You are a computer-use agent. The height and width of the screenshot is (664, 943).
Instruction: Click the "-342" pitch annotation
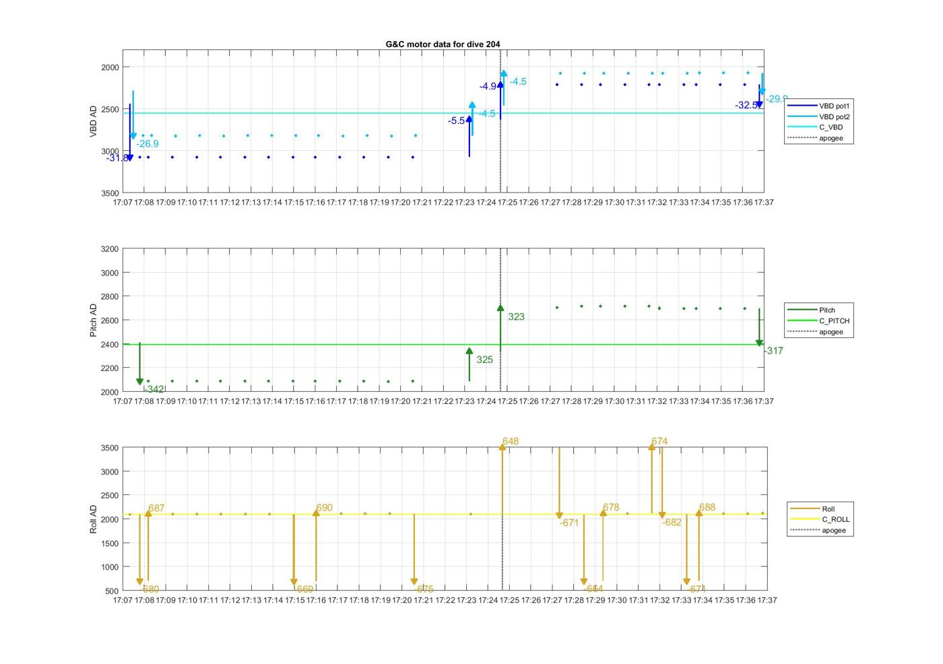[x=154, y=389]
